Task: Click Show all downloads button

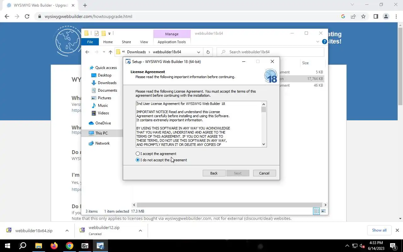Action: point(379,230)
